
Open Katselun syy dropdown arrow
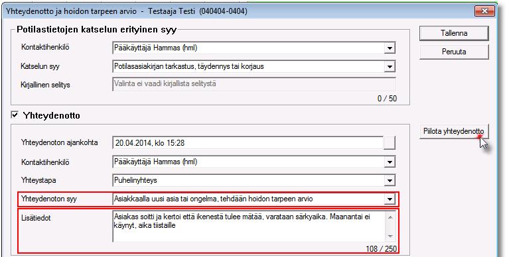click(x=390, y=66)
